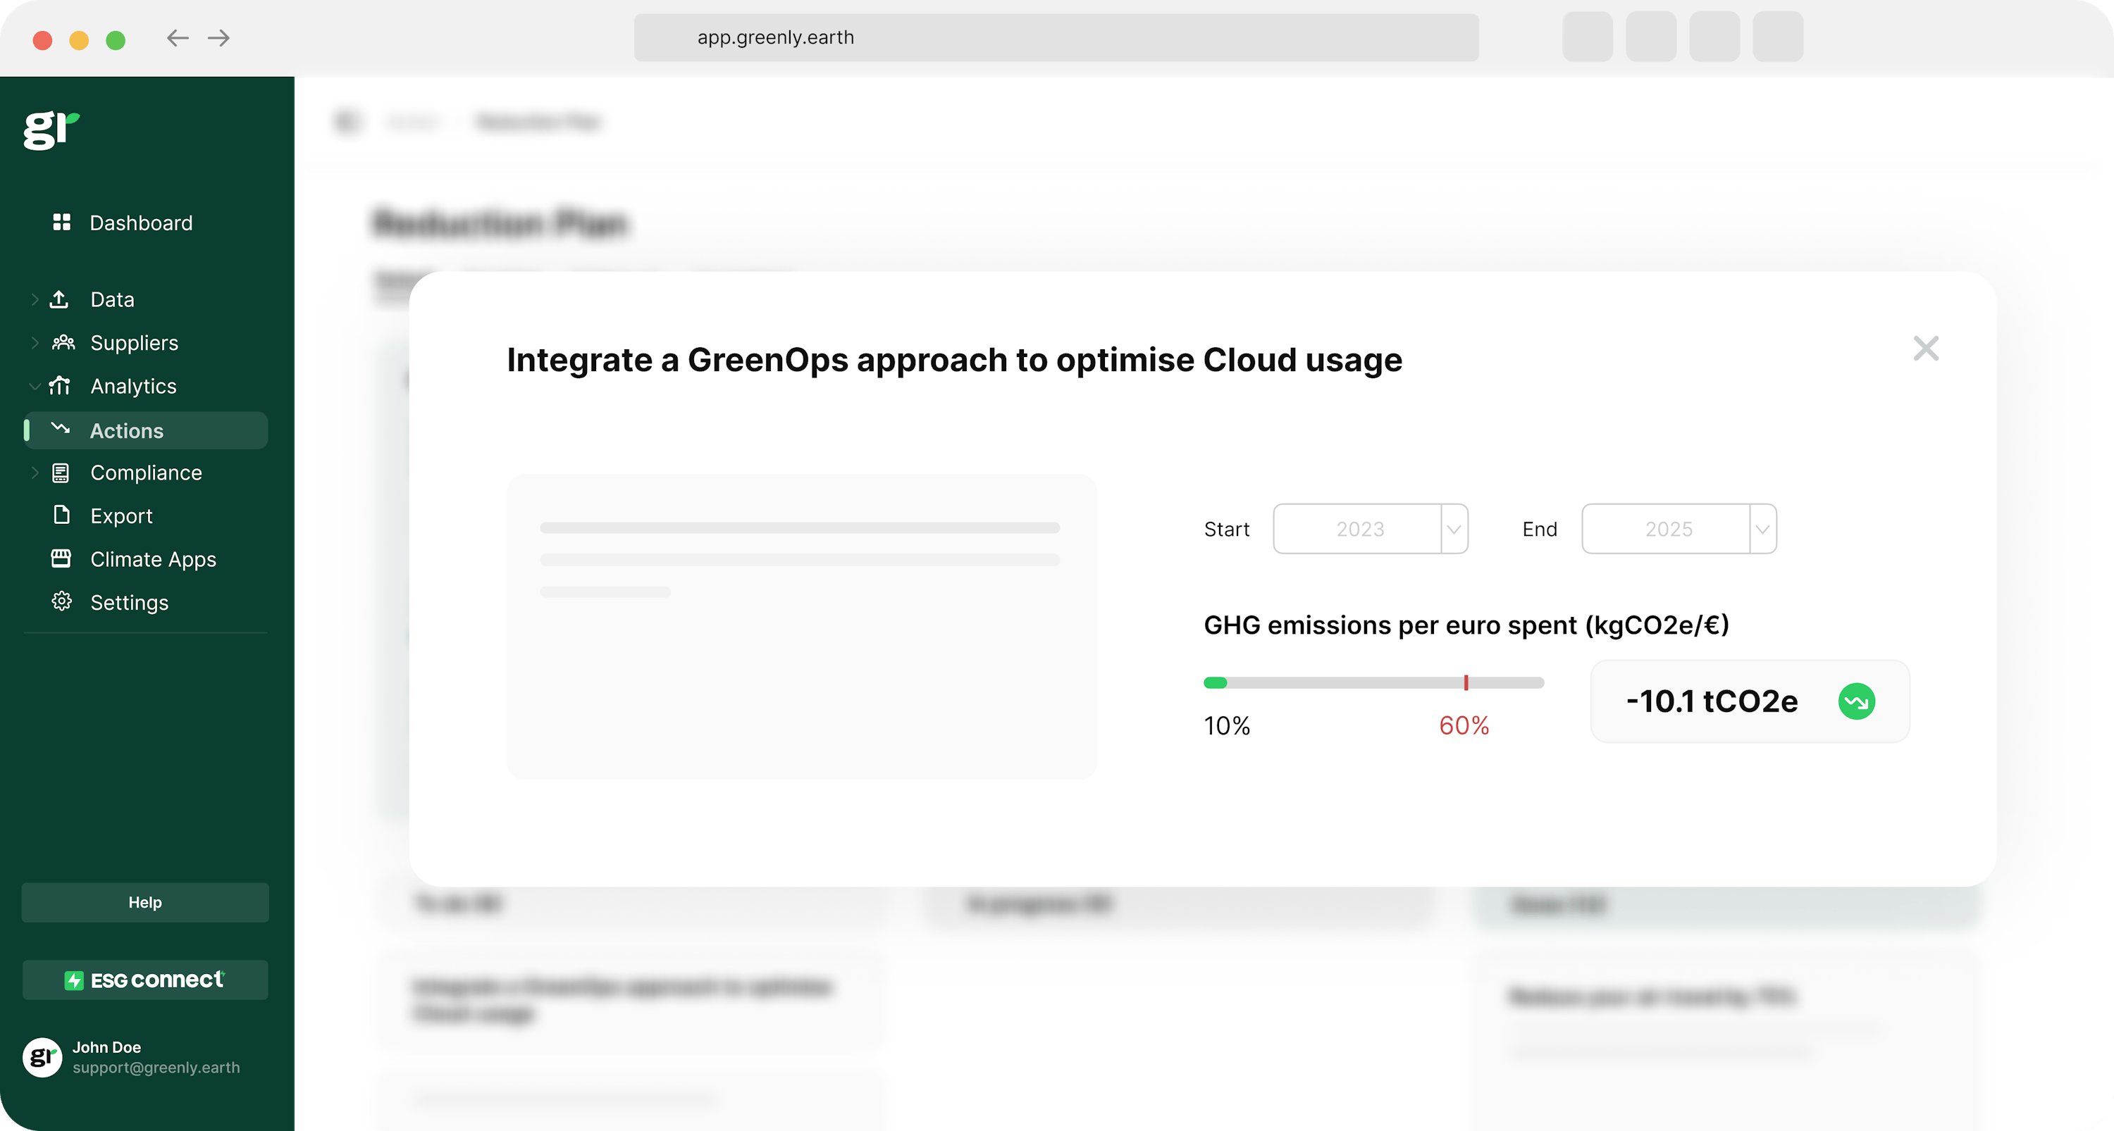Toggle the Compliance section expander
The image size is (2114, 1131).
(x=34, y=473)
